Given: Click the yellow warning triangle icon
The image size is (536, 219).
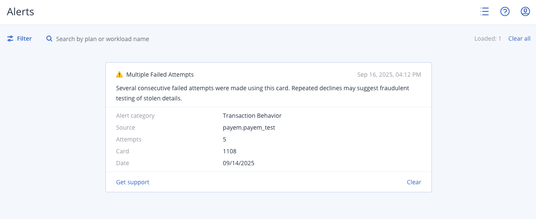Looking at the screenshot, I should pos(119,75).
